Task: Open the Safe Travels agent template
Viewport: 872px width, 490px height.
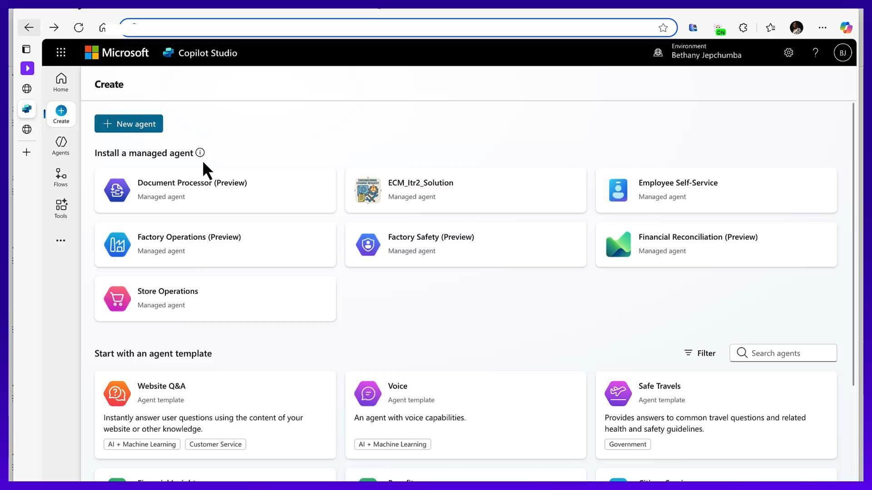Action: [716, 415]
